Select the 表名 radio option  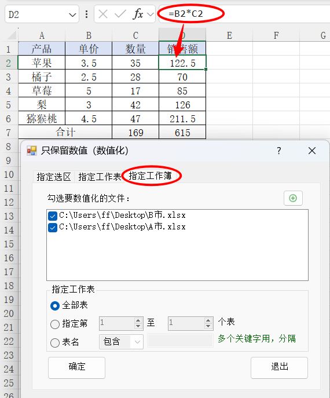[x=55, y=343]
